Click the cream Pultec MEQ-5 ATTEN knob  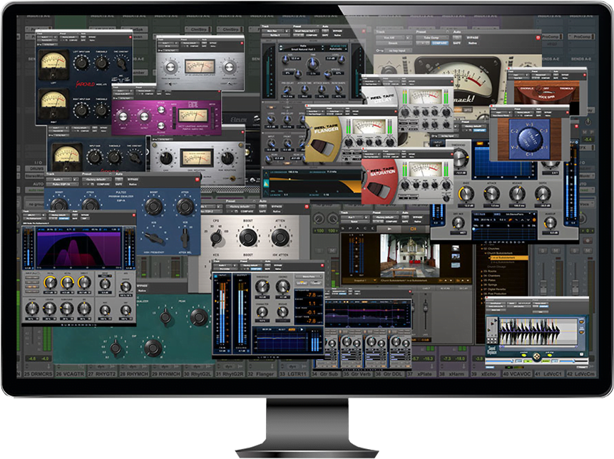(280, 237)
